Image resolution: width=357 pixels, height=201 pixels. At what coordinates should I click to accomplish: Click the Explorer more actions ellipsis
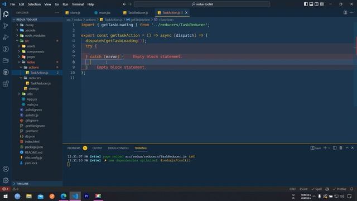pos(57,12)
